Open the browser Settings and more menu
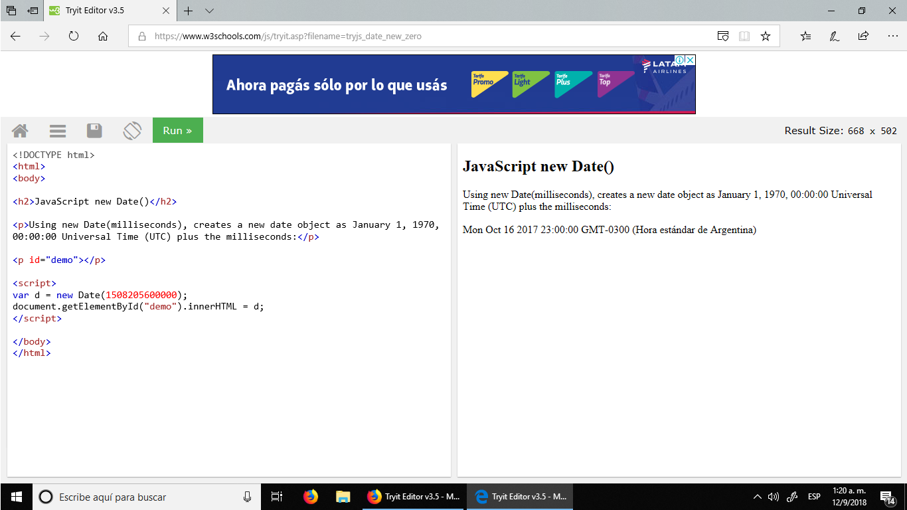This screenshot has width=907, height=510. 892,37
